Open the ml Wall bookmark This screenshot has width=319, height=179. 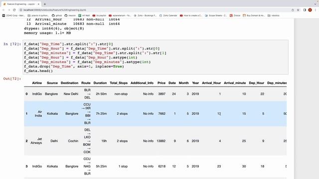click(84, 15)
